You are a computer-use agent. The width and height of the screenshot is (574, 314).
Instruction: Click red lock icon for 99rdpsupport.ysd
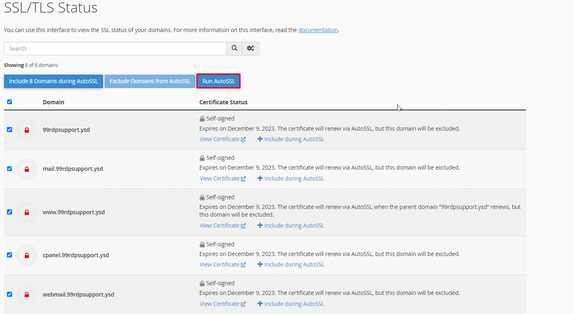pyautogui.click(x=27, y=130)
